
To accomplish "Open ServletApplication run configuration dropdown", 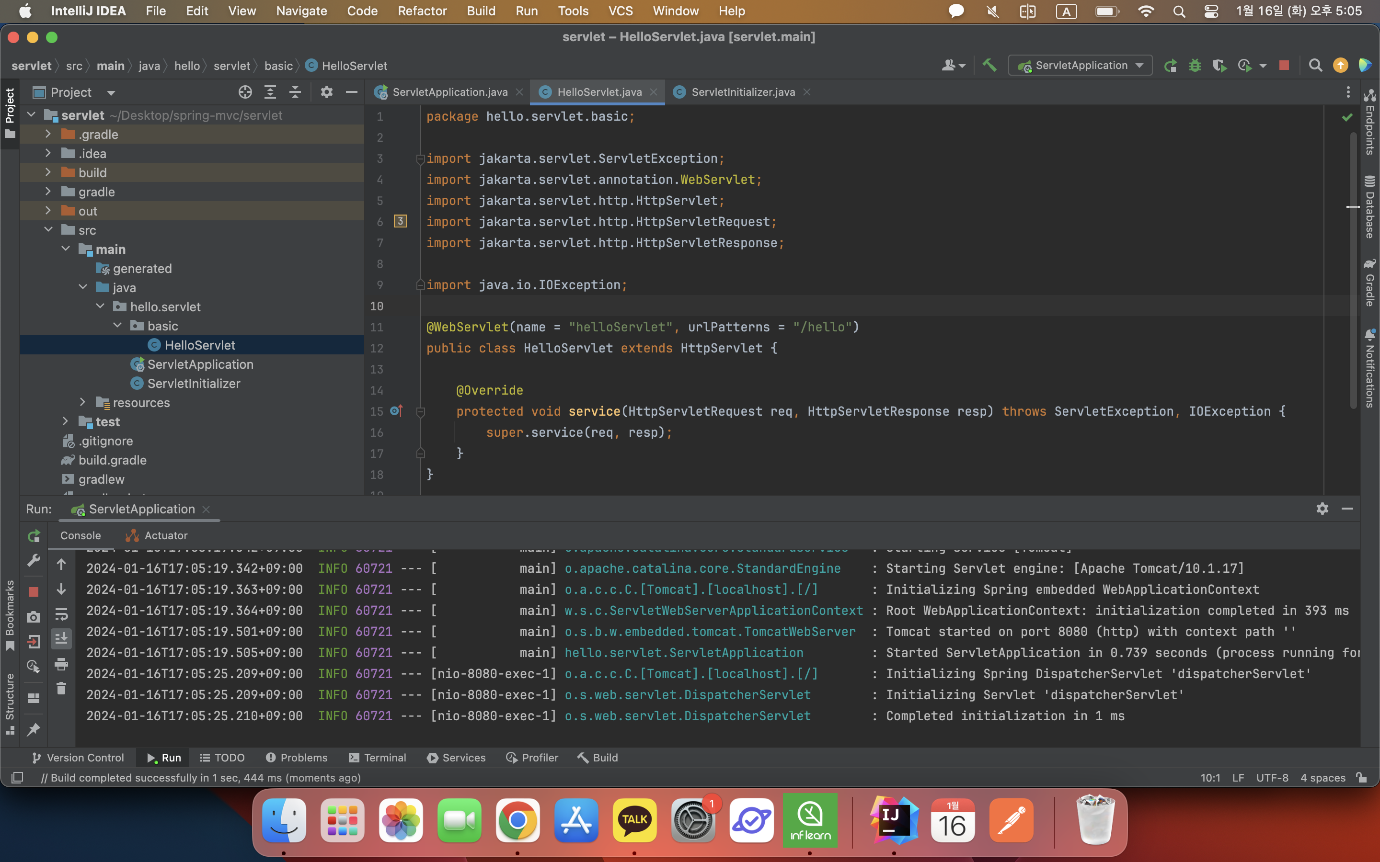I will coord(1080,66).
